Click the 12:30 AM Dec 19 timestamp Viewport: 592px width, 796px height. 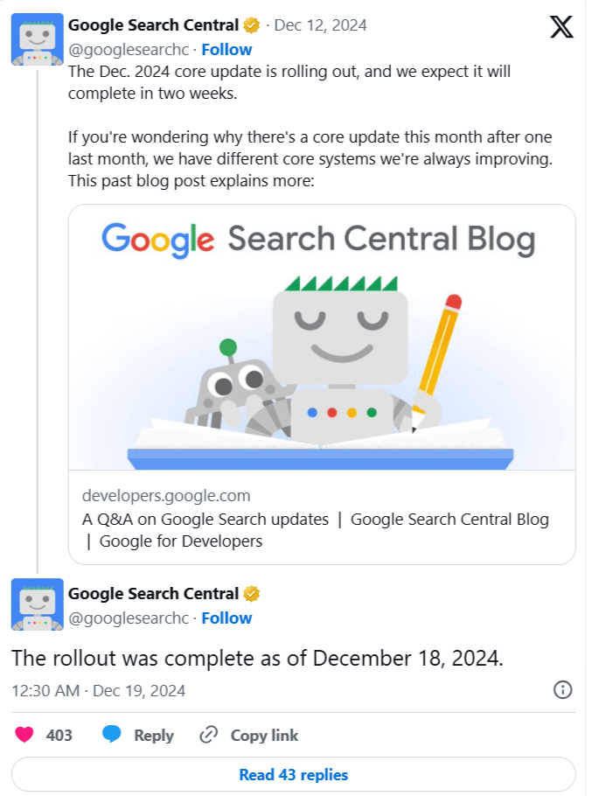(98, 690)
